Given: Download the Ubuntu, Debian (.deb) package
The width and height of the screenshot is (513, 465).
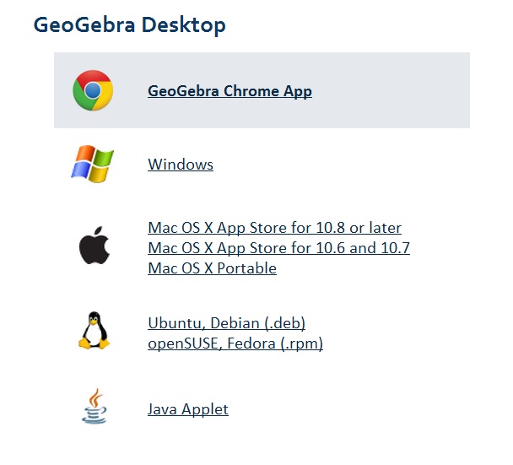Looking at the screenshot, I should click(227, 323).
